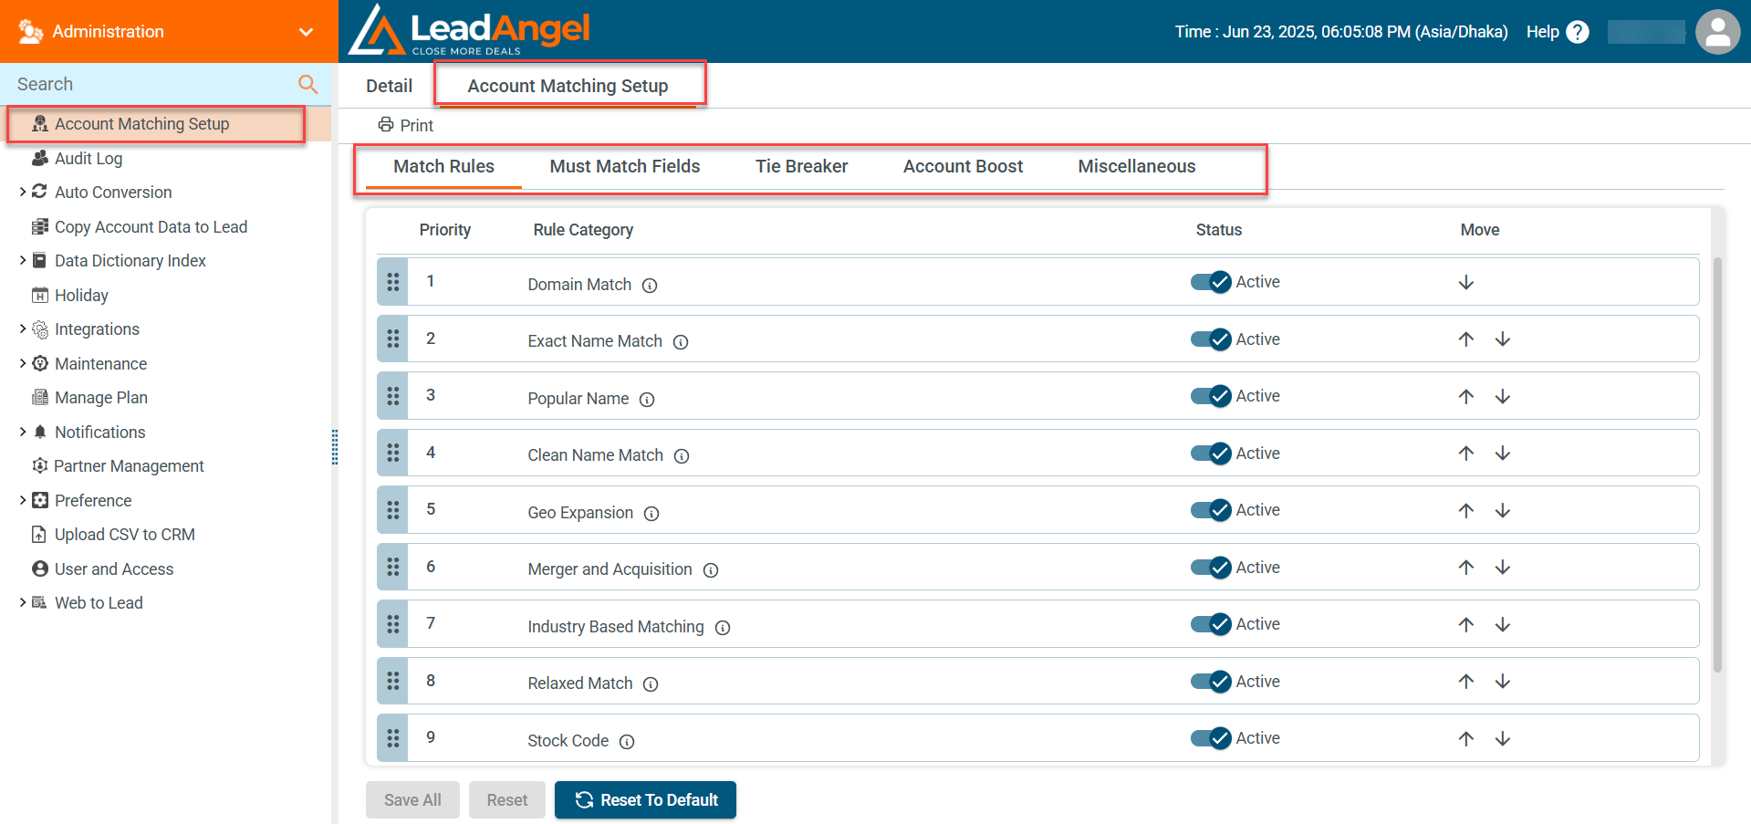Expand Integrations in sidebar
This screenshot has height=824, width=1751.
coord(23,329)
